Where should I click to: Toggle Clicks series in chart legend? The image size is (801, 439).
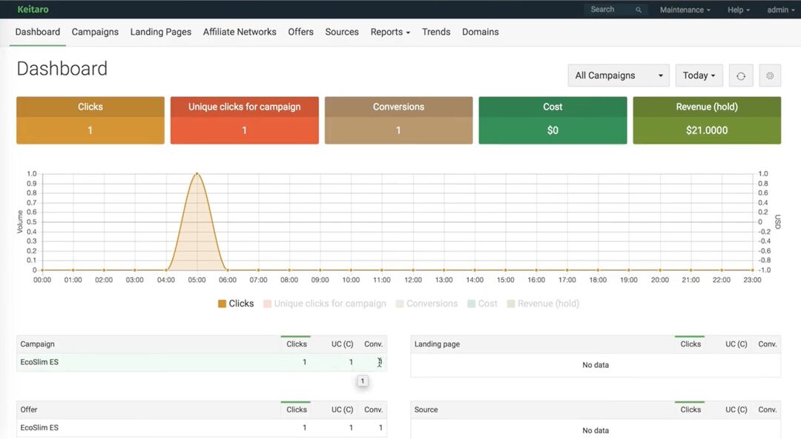pos(236,304)
